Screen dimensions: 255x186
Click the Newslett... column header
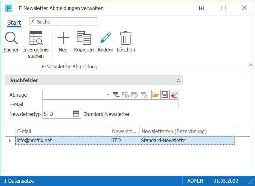click(x=125, y=131)
